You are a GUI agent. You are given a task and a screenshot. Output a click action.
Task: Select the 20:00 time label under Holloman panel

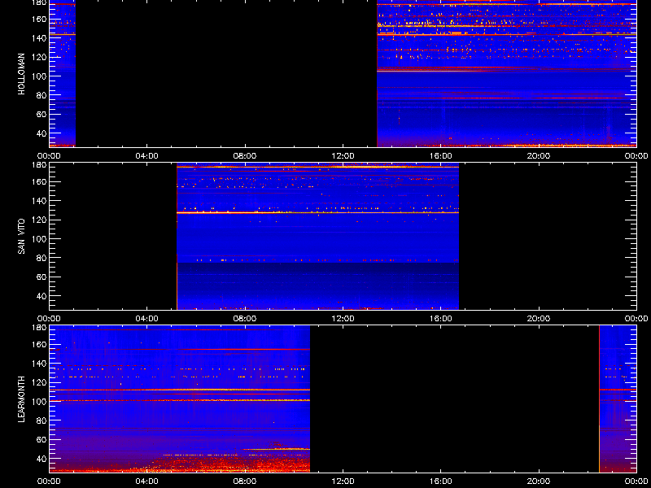pyautogui.click(x=539, y=156)
